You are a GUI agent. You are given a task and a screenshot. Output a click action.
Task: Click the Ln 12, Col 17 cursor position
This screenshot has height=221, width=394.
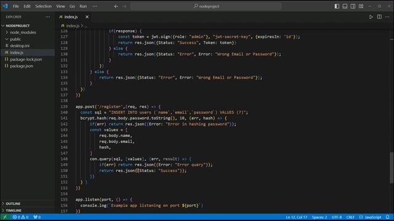[x=296, y=217]
